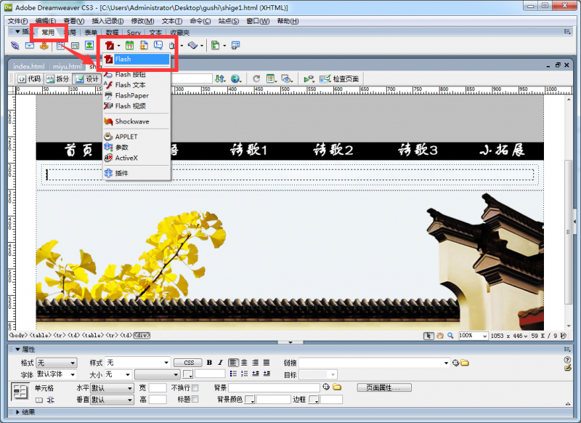Open the 格式 format dropdown
Viewport: 581px width, 423px height.
(x=57, y=363)
